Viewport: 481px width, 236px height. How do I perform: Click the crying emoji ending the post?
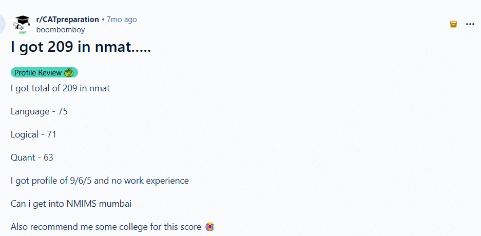[x=210, y=227]
